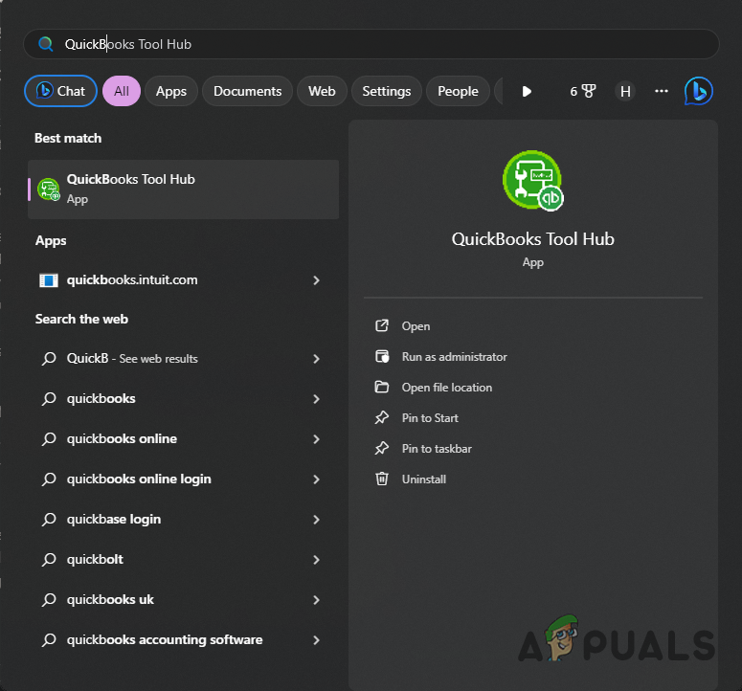Click large QuickBooks Tool Hub icon in preview
This screenshot has width=742, height=691.
point(533,181)
